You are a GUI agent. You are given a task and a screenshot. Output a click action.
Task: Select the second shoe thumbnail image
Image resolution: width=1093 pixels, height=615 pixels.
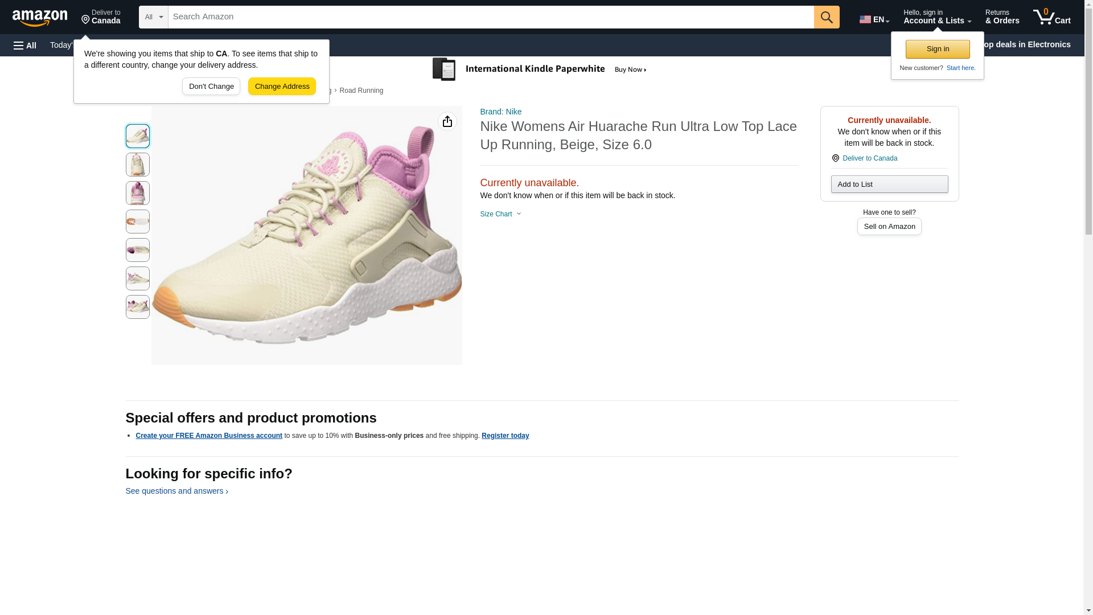click(138, 165)
